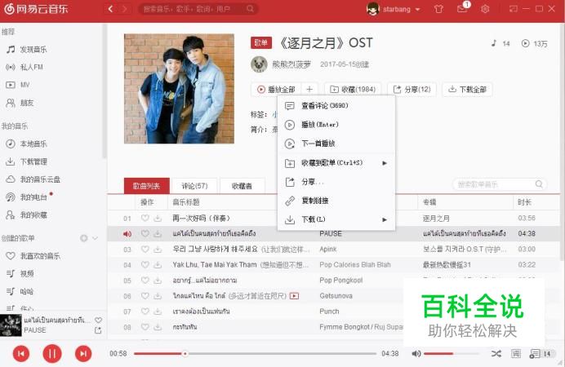The height and width of the screenshot is (367, 565).
Task: Open the 视频 playlist in sidebar
Action: click(x=20, y=273)
